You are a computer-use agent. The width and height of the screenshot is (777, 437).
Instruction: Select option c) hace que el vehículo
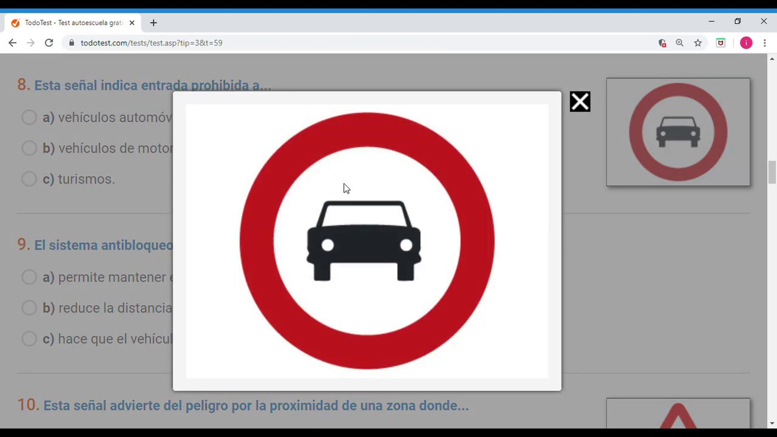[29, 339]
